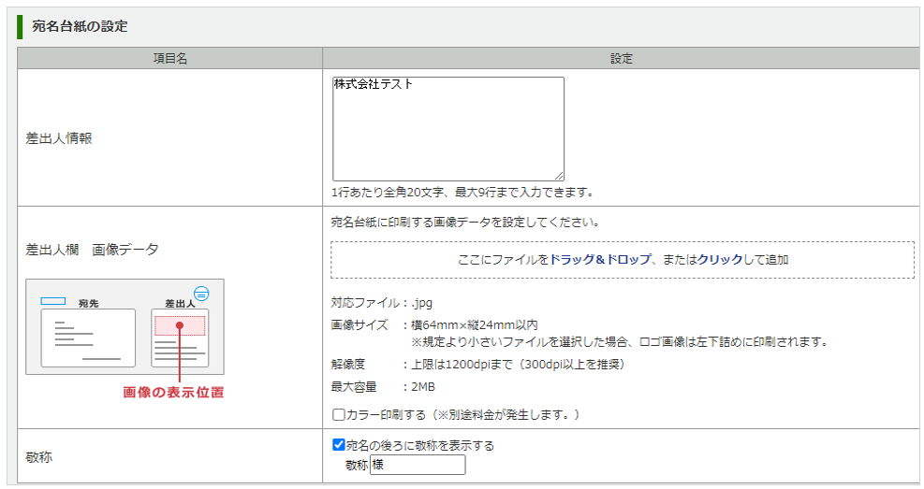Click the 項目名 column header
This screenshot has height=489, width=924.
coord(170,58)
